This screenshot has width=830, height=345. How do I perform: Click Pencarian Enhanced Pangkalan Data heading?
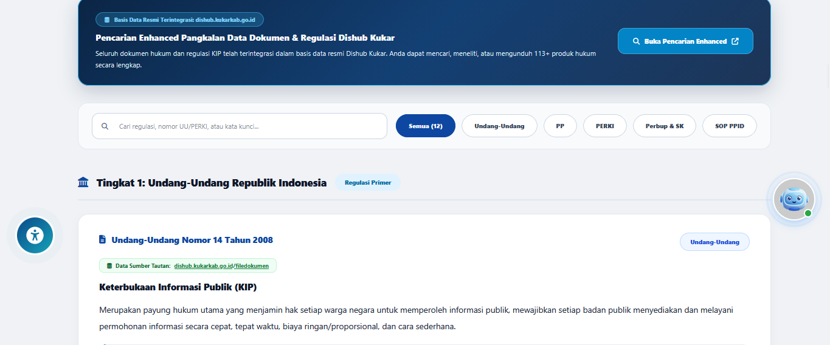click(245, 38)
